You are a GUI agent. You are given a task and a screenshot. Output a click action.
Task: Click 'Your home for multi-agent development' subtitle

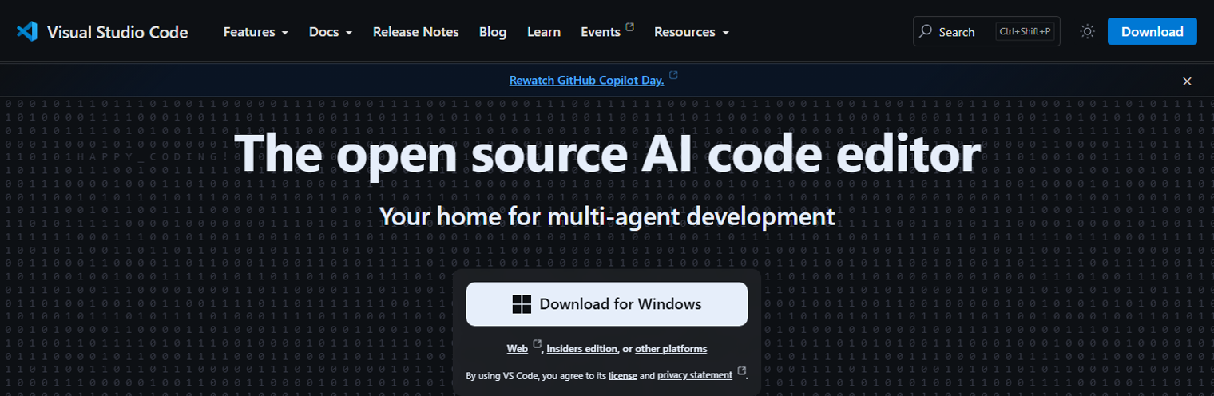(x=607, y=216)
